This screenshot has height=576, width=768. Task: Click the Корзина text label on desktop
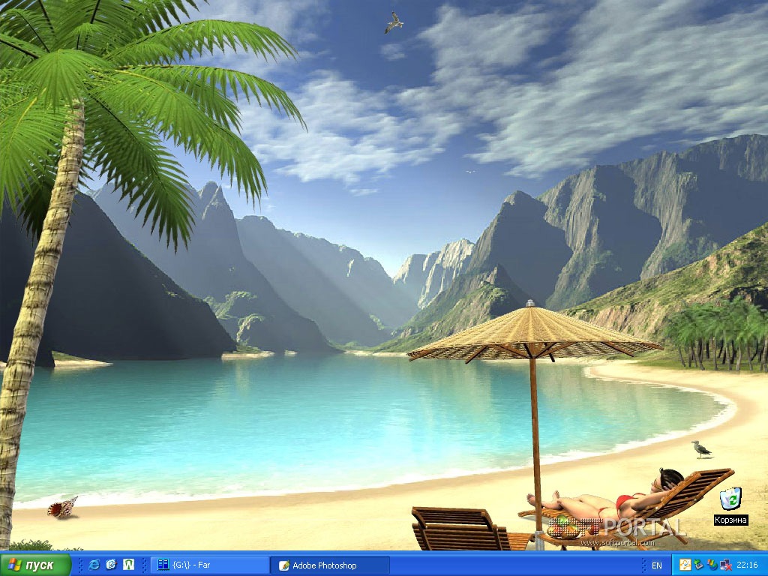click(730, 520)
